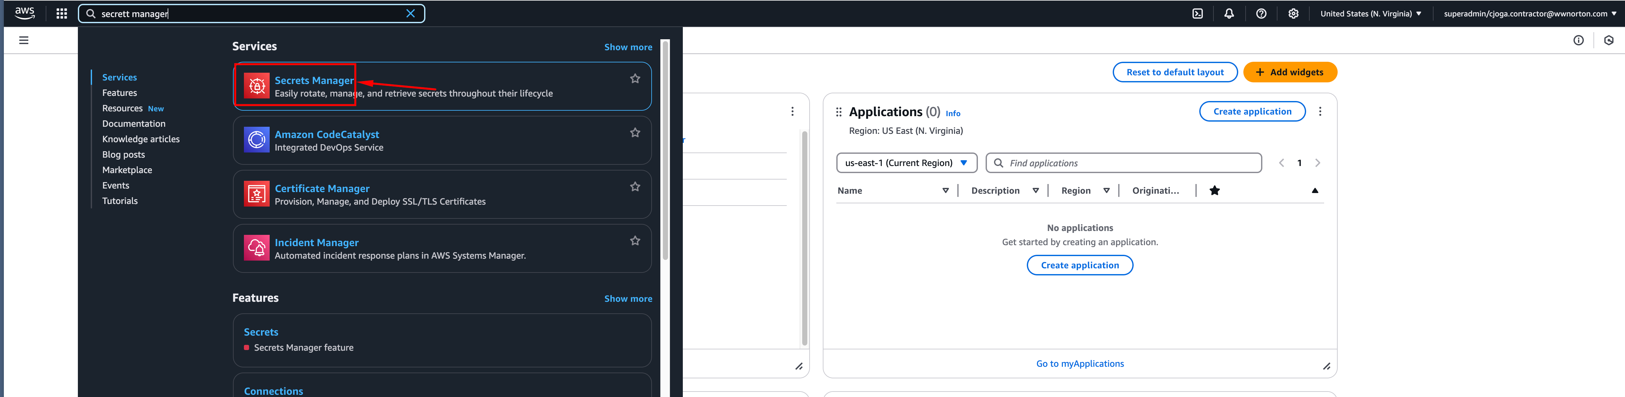Screen dimensions: 1625x397
Task: Favorite Secrets Manager with star icon
Action: click(x=635, y=79)
